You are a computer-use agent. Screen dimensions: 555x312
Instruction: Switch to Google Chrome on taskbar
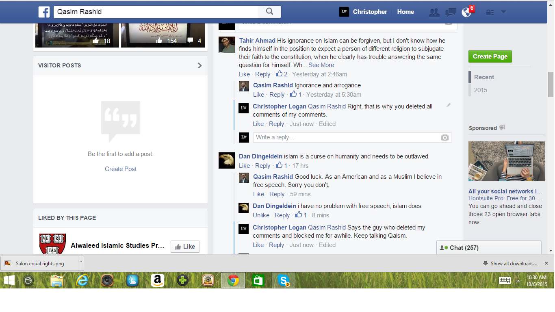click(x=233, y=280)
